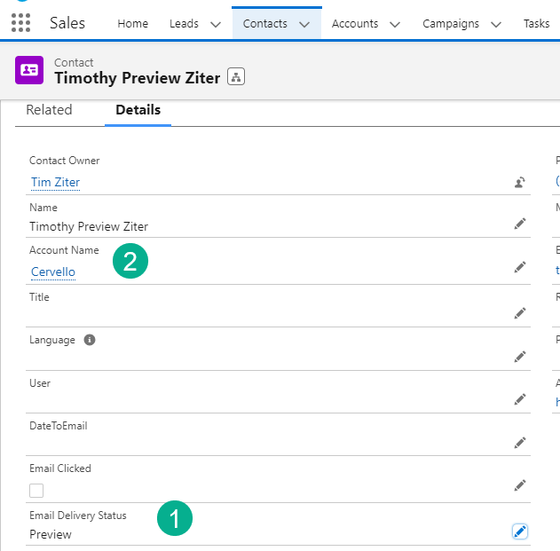Click the Contact hierarchy icon beside name
Screen dimensions: 560x551
tap(236, 77)
